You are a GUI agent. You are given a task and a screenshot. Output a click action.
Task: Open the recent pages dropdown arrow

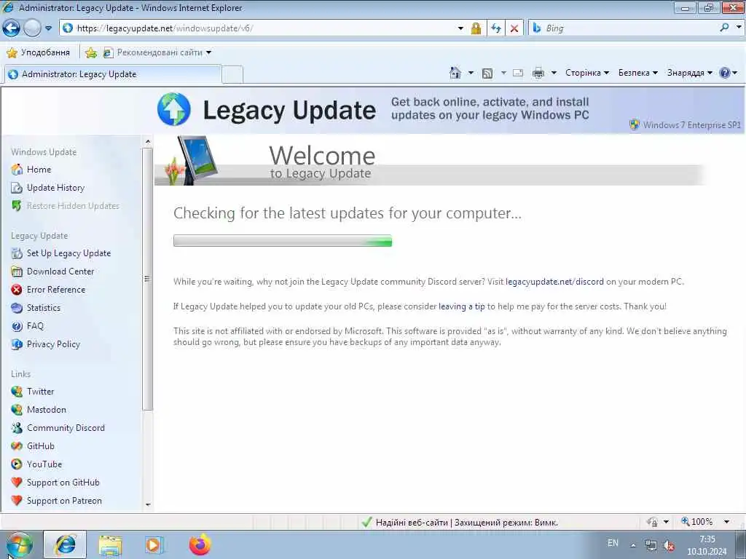[x=49, y=28]
